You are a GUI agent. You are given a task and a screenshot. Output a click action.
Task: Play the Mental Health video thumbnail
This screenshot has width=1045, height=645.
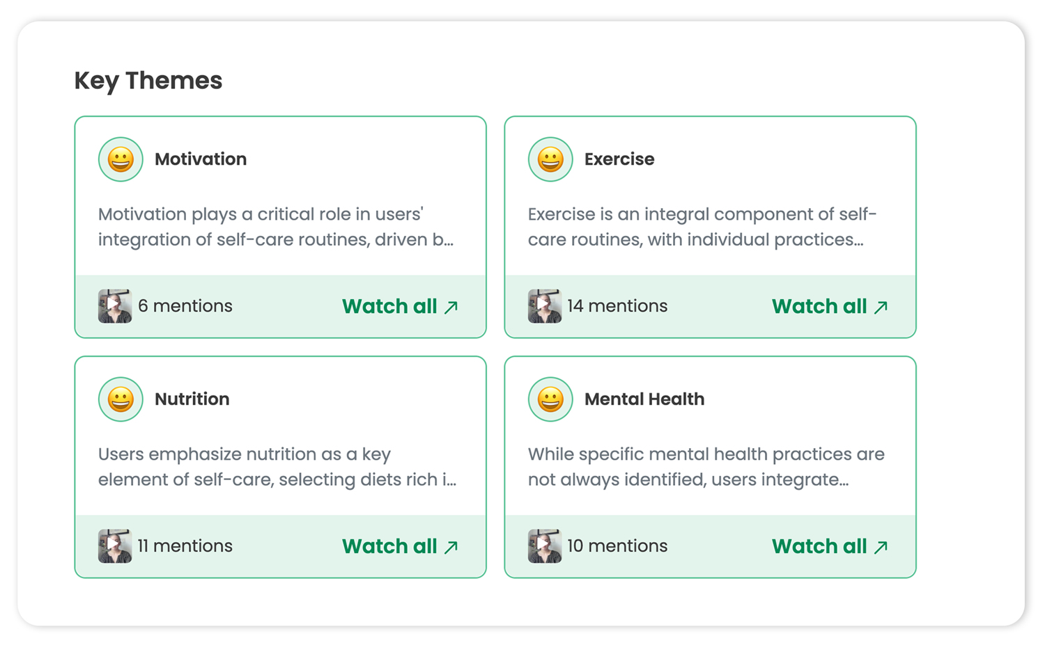tap(545, 546)
